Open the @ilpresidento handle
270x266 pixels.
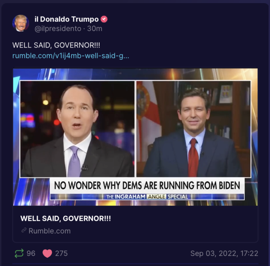[58, 29]
